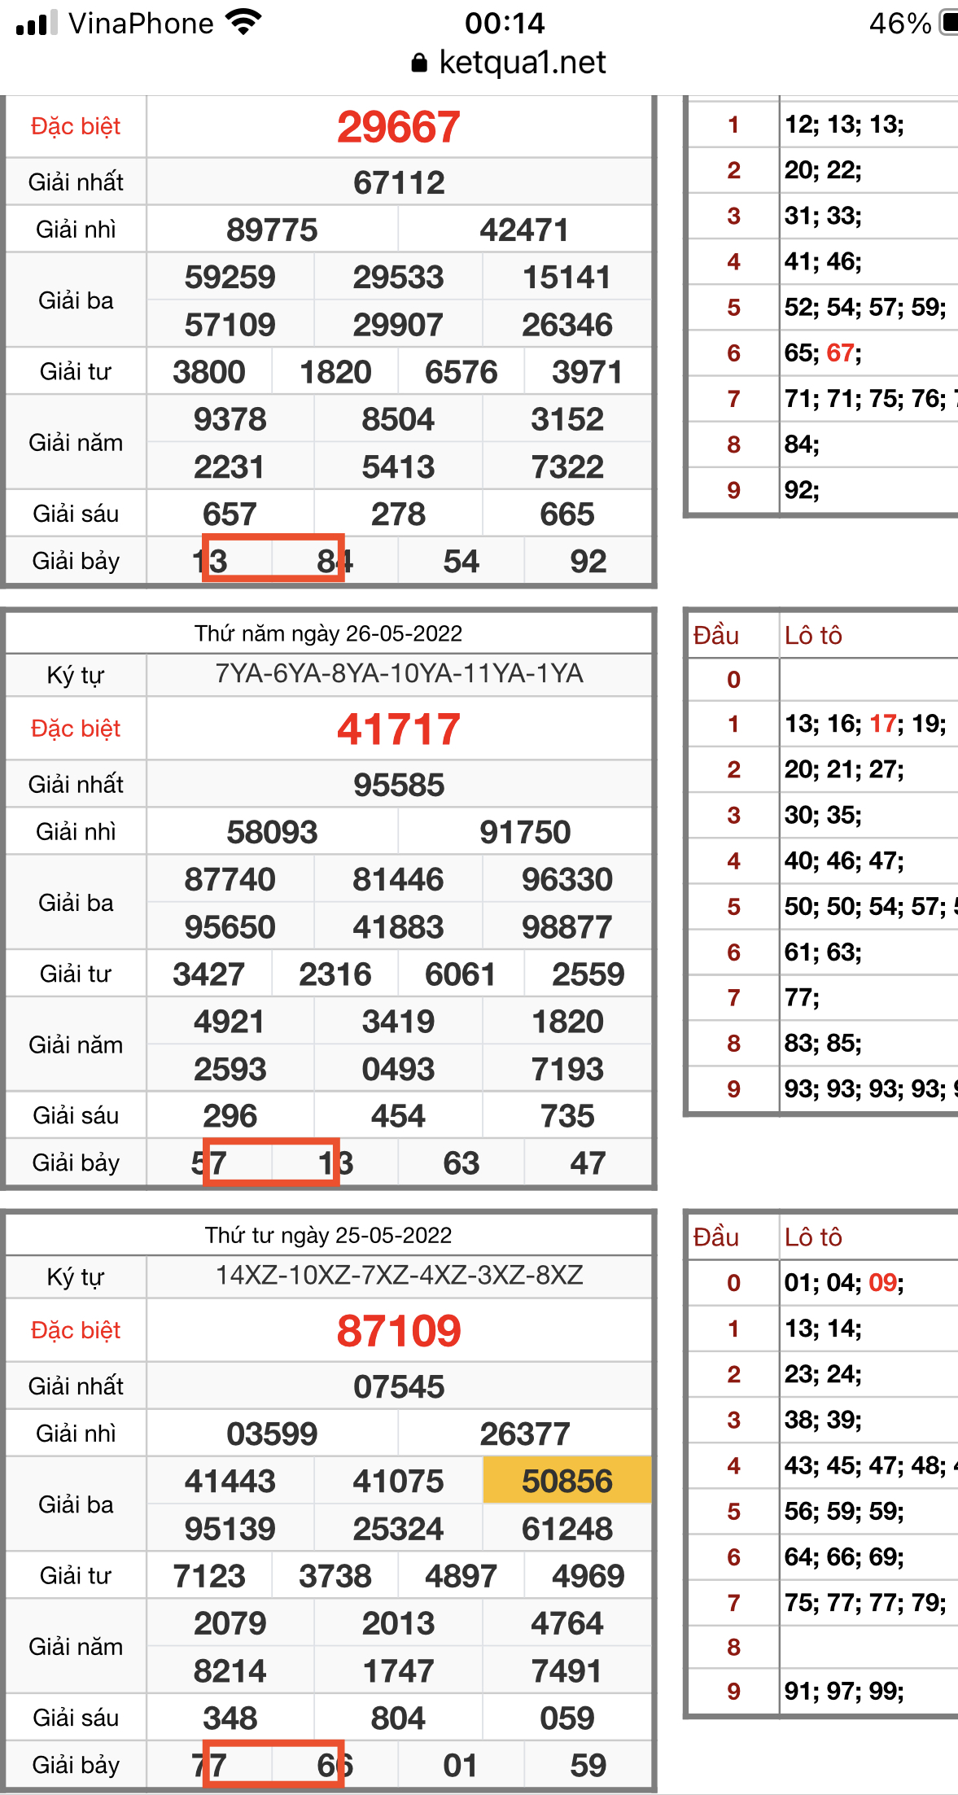Select third prize number 87740
Image resolution: width=958 pixels, height=1795 pixels.
pyautogui.click(x=230, y=879)
